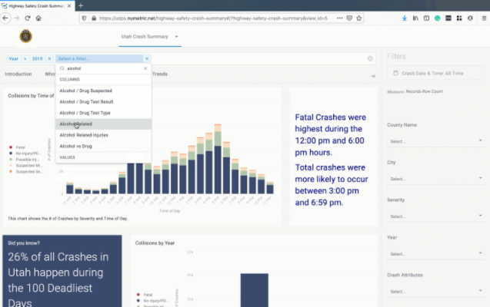The height and width of the screenshot is (307, 490).
Task: Toggle the browser sidebar icon
Action: point(426,18)
